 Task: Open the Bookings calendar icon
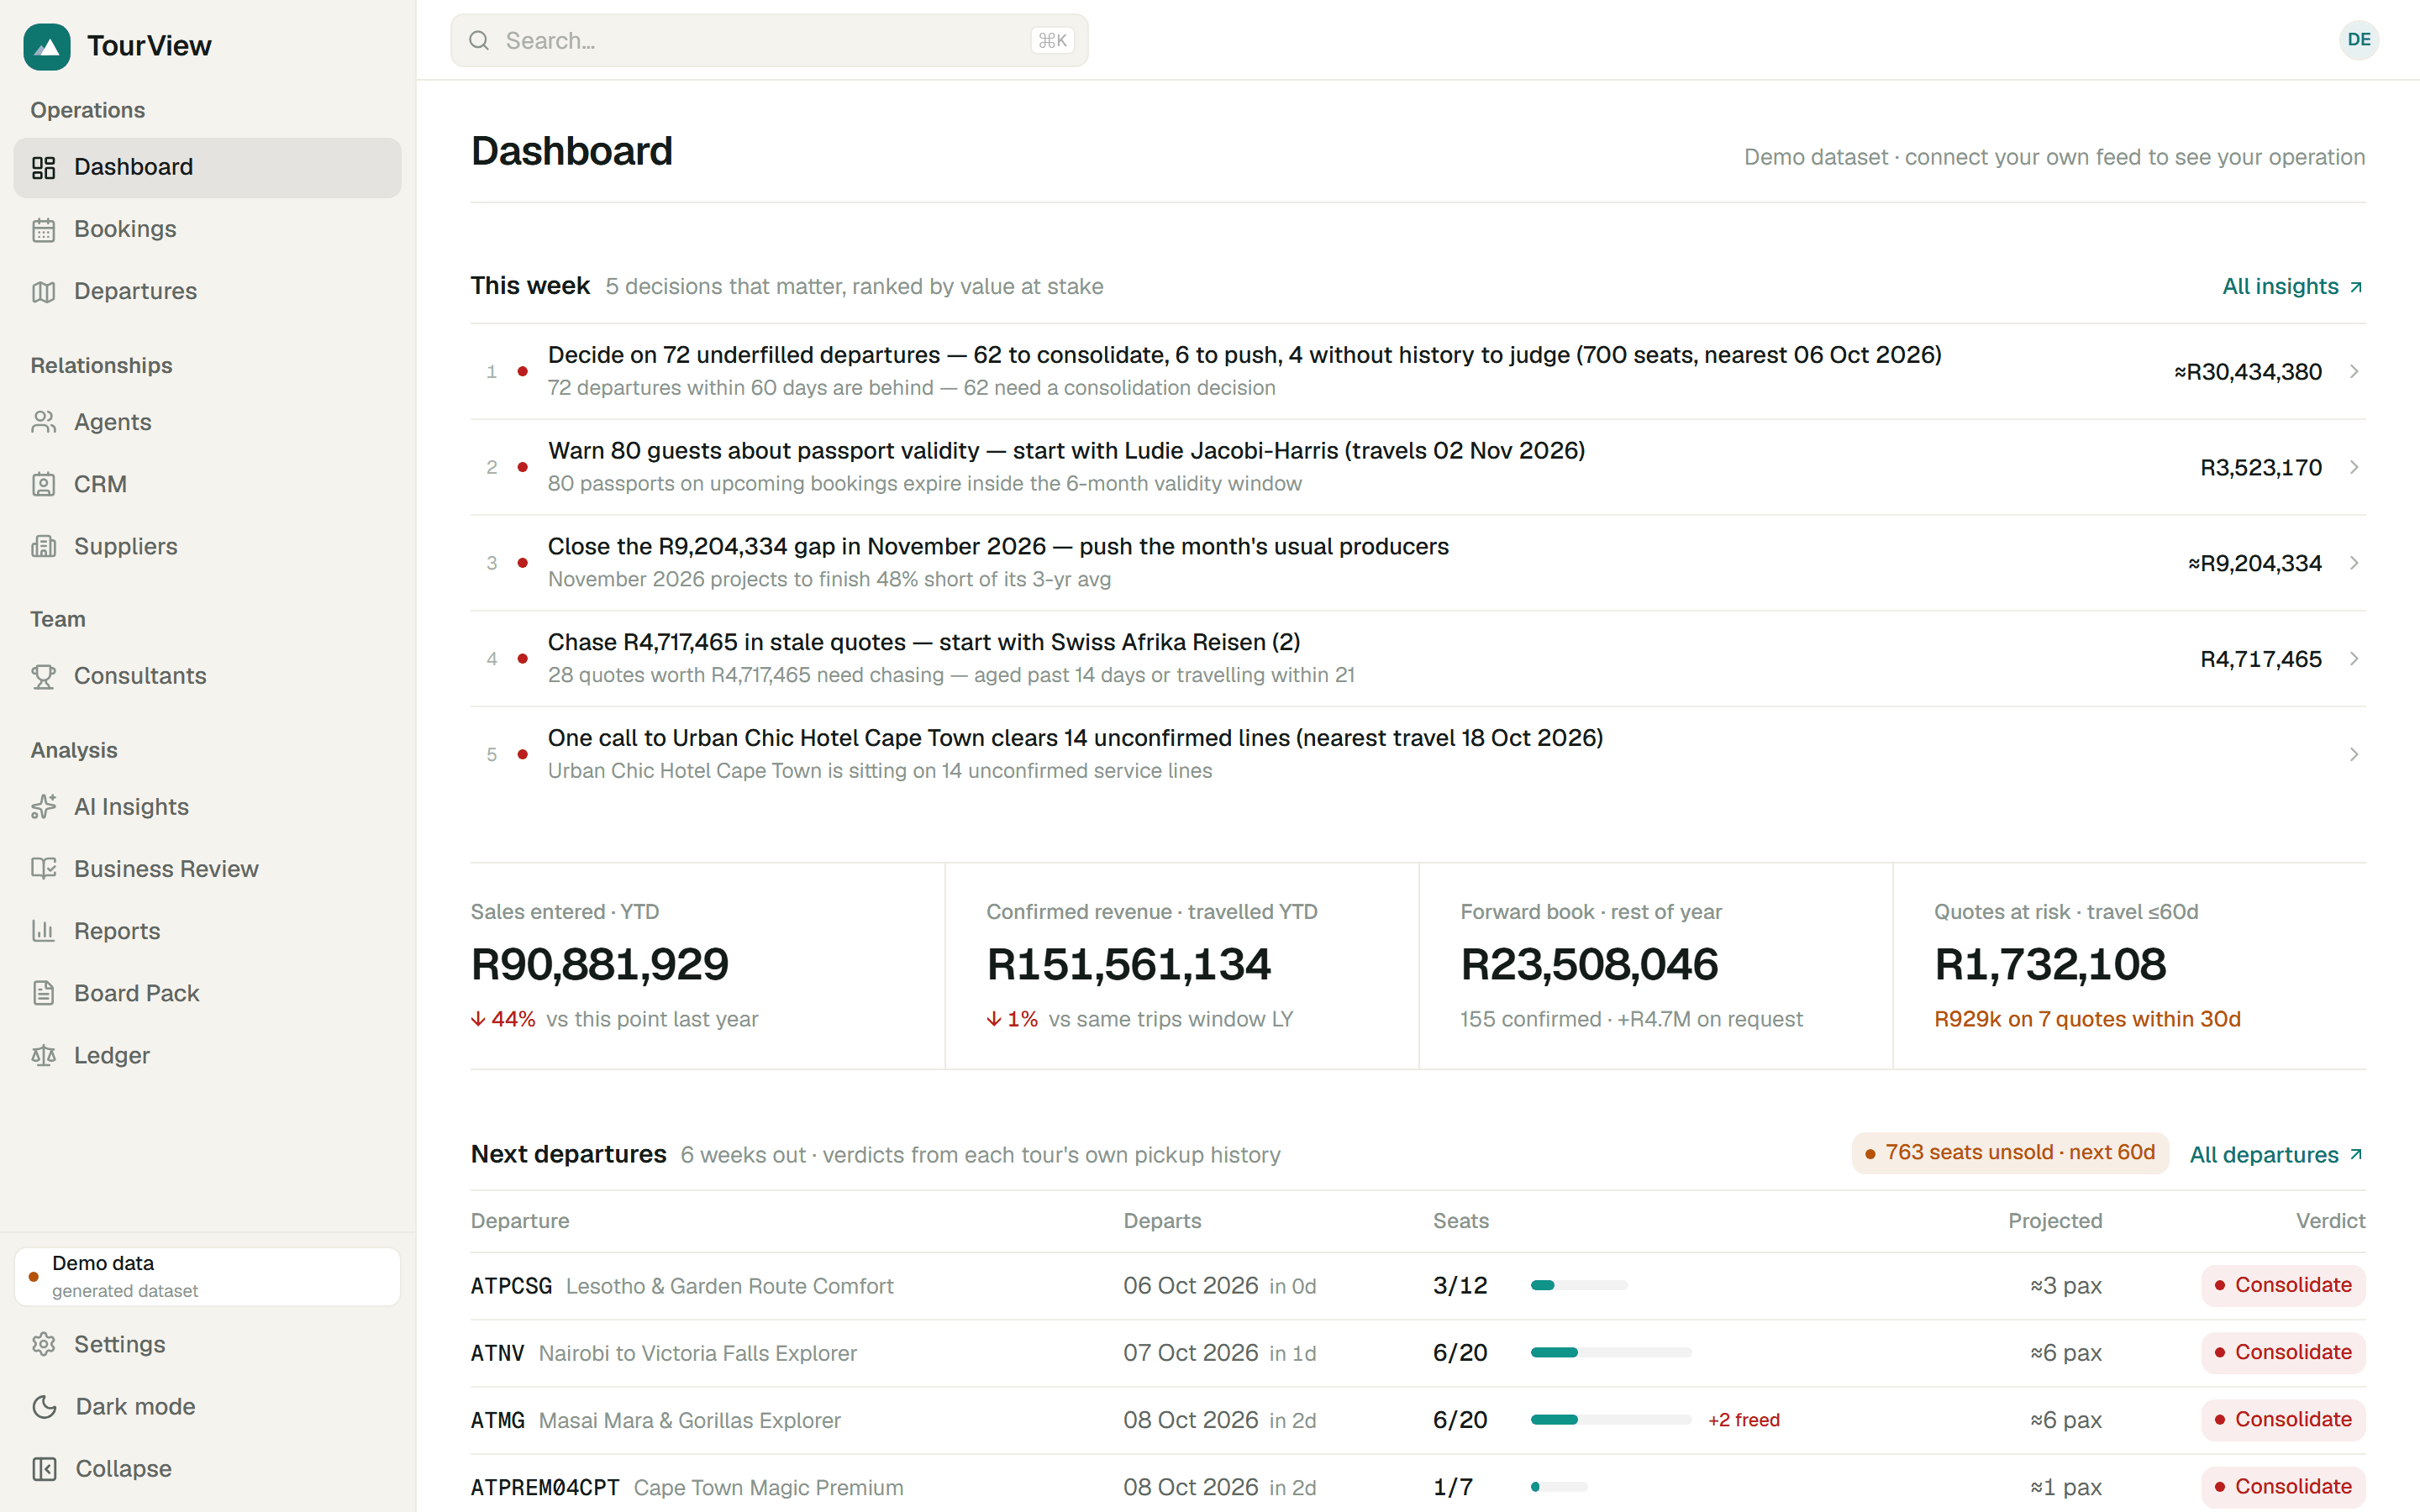pos(43,229)
